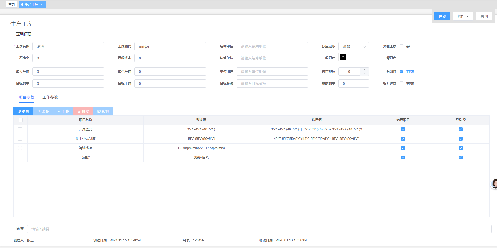Click the 摘要 input field
The width and height of the screenshot is (497, 248).
tap(259, 229)
